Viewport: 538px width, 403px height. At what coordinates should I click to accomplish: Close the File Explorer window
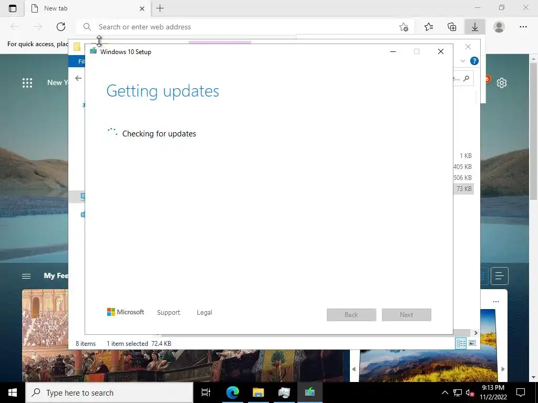(x=468, y=47)
